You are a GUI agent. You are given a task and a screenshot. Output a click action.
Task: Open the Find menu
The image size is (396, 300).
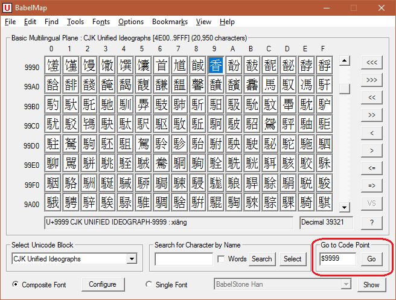point(51,22)
